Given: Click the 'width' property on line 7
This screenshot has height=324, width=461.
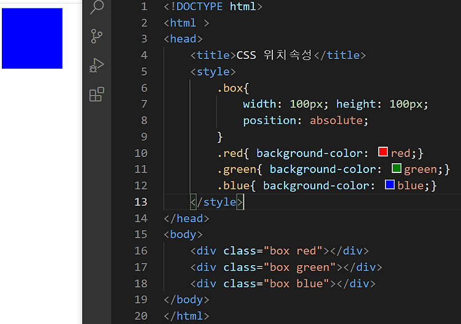Looking at the screenshot, I should click(x=259, y=104).
